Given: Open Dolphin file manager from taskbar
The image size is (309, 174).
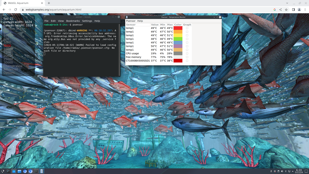Looking at the screenshot, I should pos(20,171).
